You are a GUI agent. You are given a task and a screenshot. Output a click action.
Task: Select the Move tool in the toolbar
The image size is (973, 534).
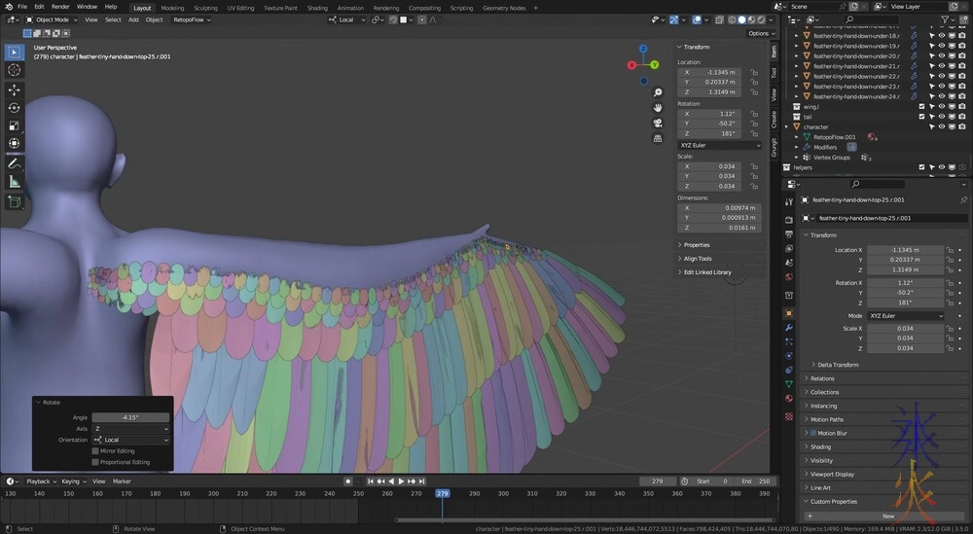(15, 89)
